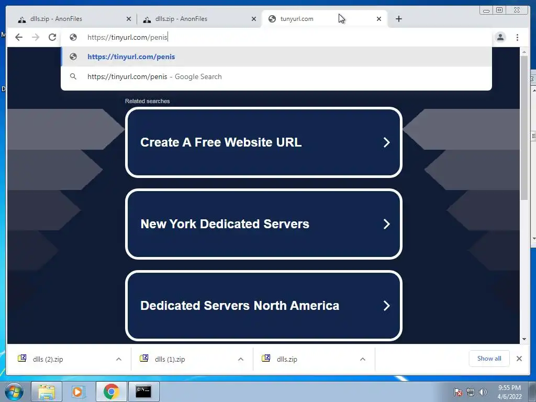Image resolution: width=536 pixels, height=402 pixels.
Task: Click arrow on New York Dedicated Servers
Action: [x=387, y=224]
